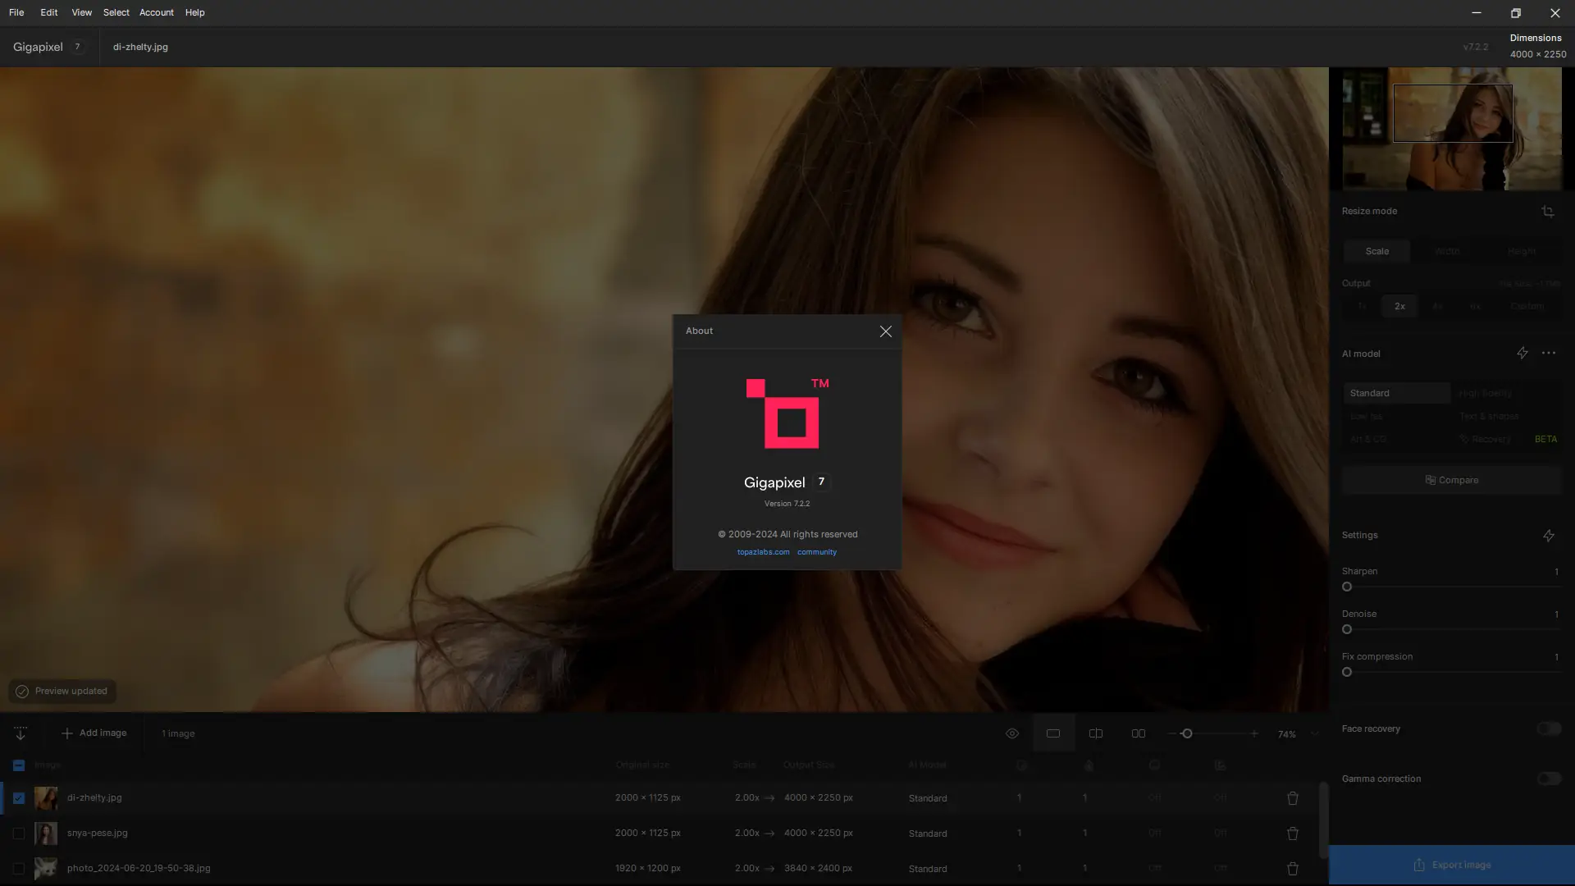Open the Help menu
1575x886 pixels.
pos(194,12)
